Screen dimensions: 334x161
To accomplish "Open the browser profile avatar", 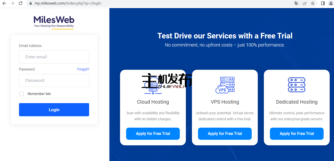I will 331,3.
